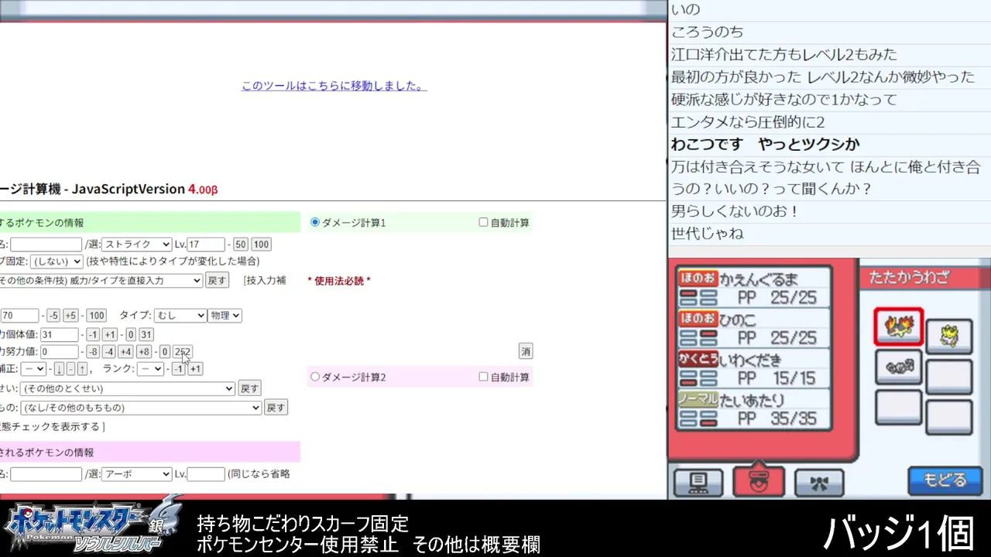Set 個体値 to 0 button
The width and height of the screenshot is (991, 557).
pos(131,335)
